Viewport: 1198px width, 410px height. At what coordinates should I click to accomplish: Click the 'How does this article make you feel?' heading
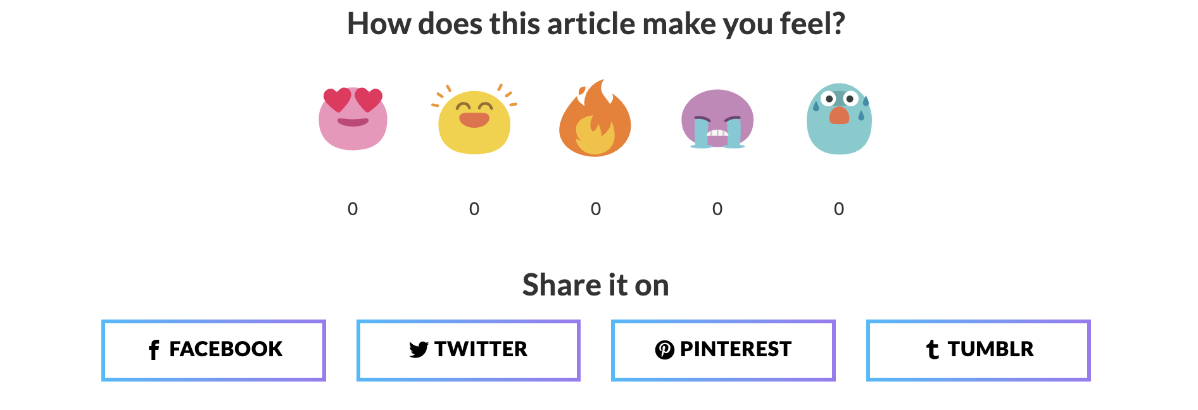pos(596,25)
